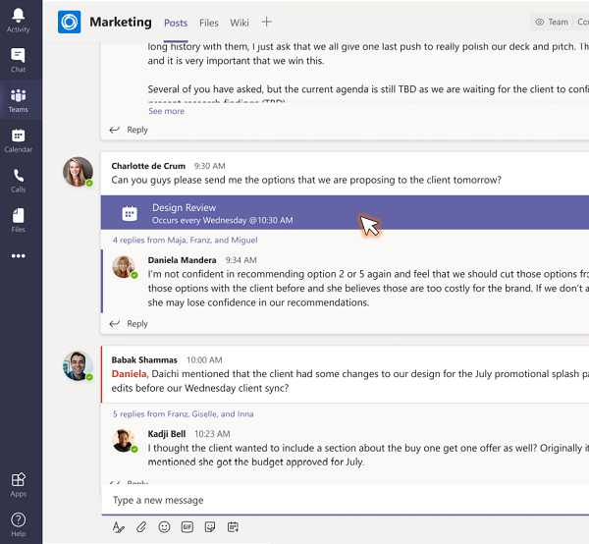Viewport: 589px width, 544px height.
Task: Open the Activity feed
Action: [x=18, y=21]
